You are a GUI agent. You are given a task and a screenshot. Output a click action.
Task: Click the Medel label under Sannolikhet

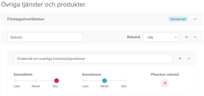click(36, 86)
